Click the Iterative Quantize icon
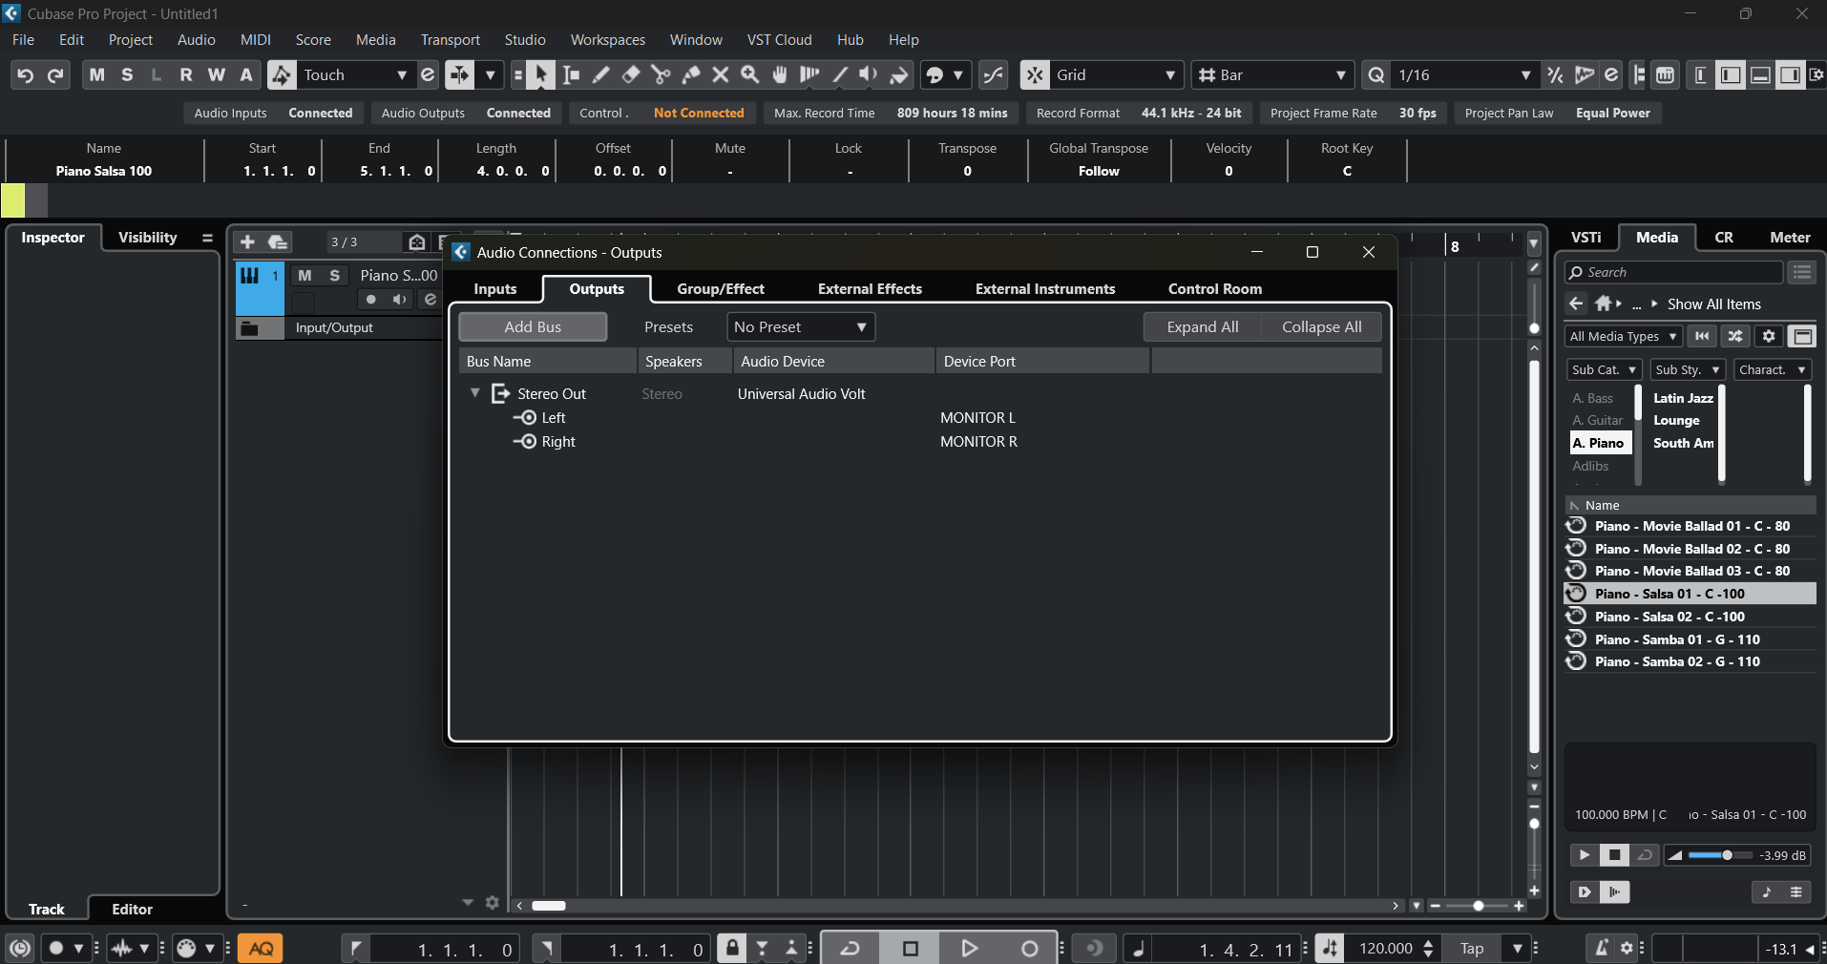The height and width of the screenshot is (964, 1827). pos(1555,75)
